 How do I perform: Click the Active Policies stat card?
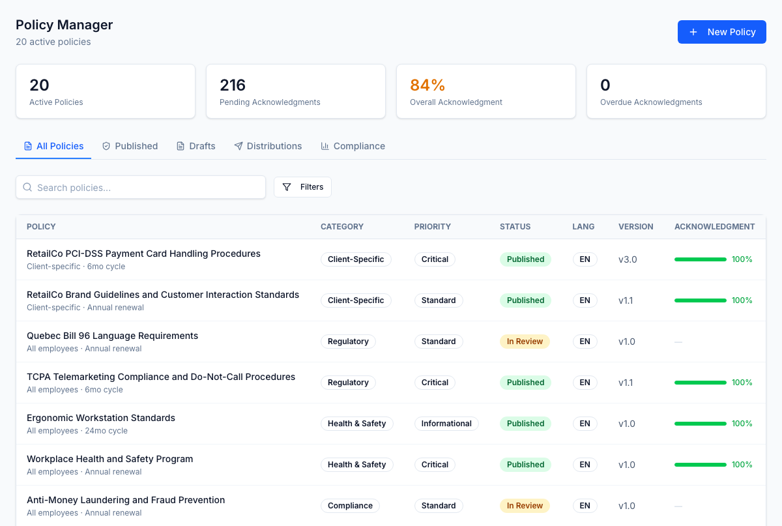[x=106, y=91]
